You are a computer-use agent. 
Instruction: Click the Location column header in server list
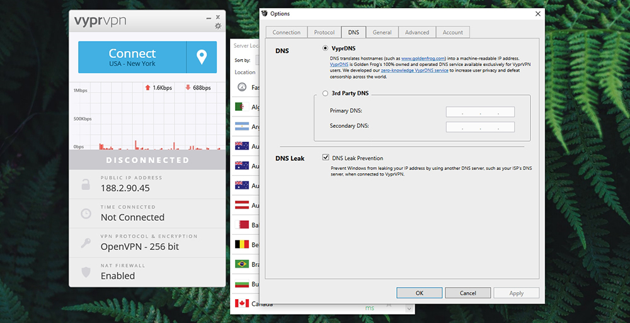(245, 72)
